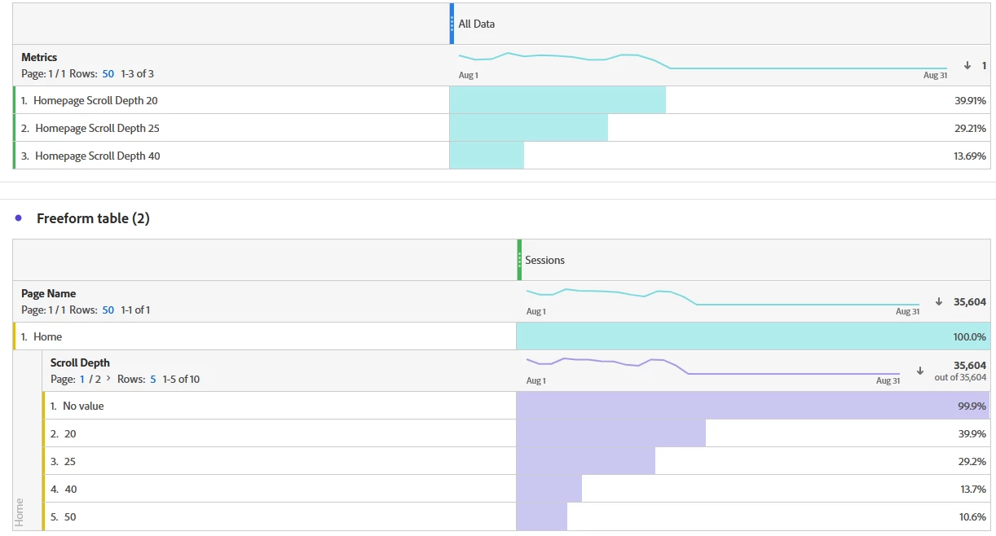The height and width of the screenshot is (536, 996).
Task: Click the 10.6% cell value
Action: (973, 516)
